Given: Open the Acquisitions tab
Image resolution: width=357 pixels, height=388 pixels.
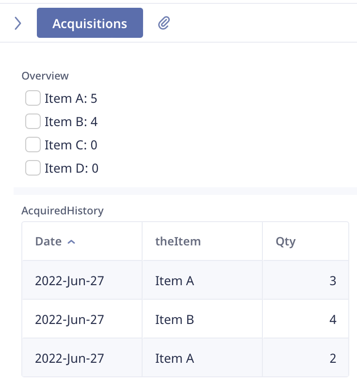Looking at the screenshot, I should 90,23.
